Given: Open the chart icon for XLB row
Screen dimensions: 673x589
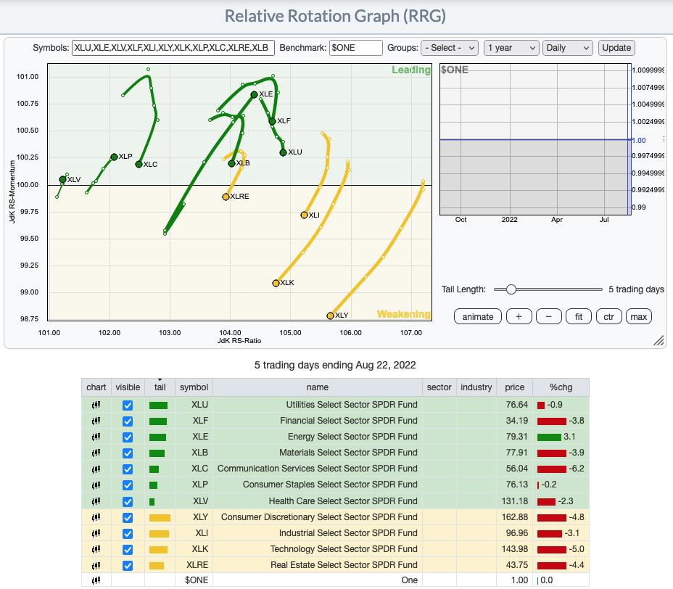Looking at the screenshot, I should coord(96,453).
